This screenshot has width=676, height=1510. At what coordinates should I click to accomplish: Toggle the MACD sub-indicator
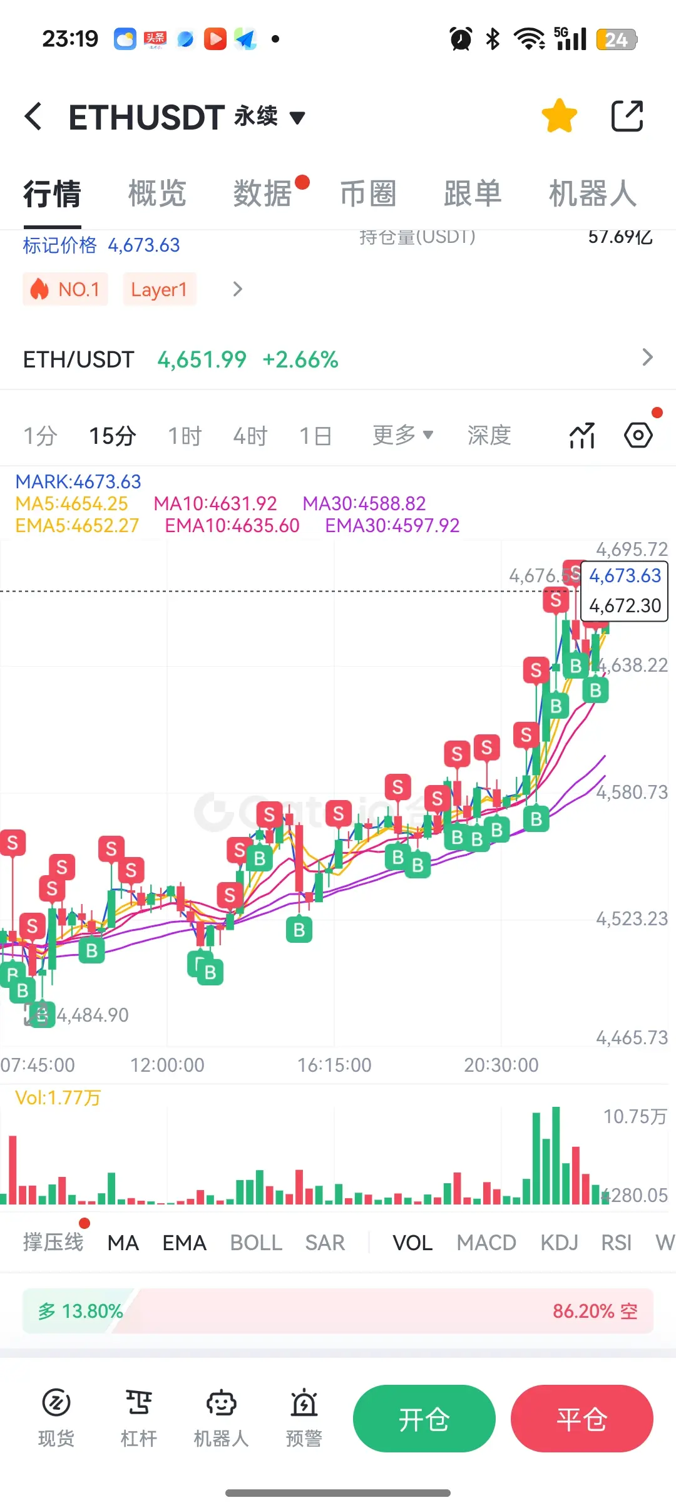pyautogui.click(x=486, y=1243)
